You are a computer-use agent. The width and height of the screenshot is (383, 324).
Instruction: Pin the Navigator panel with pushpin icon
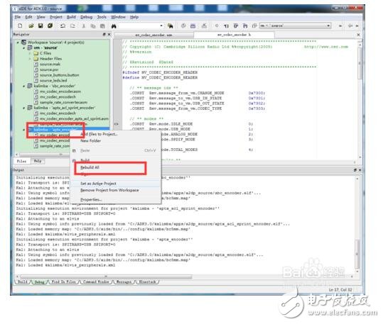tap(104, 35)
